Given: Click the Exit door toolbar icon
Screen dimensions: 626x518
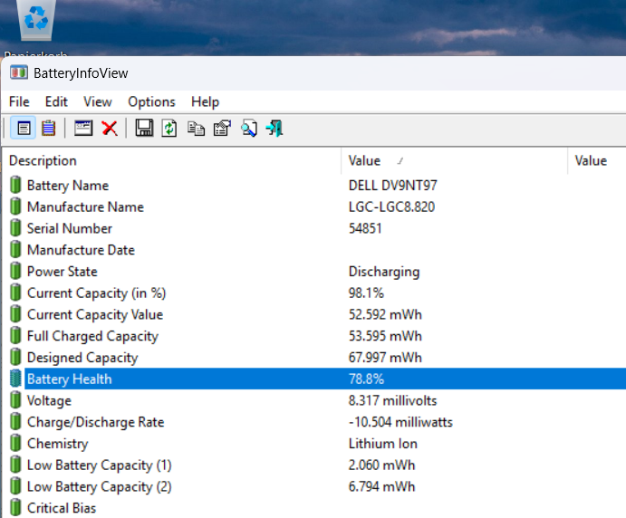Looking at the screenshot, I should (274, 129).
